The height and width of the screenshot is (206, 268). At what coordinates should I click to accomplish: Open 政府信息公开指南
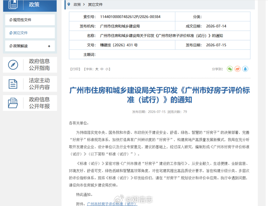[30, 65]
